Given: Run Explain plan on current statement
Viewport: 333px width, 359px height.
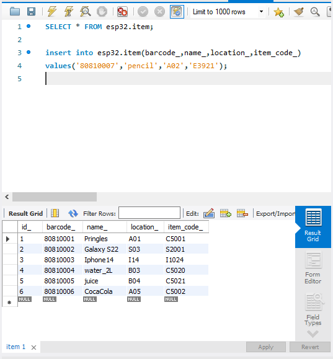Looking at the screenshot, I should (x=85, y=11).
